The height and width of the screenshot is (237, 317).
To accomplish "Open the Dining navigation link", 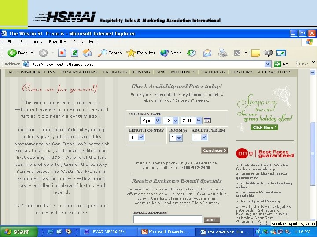I will pyautogui.click(x=141, y=72).
